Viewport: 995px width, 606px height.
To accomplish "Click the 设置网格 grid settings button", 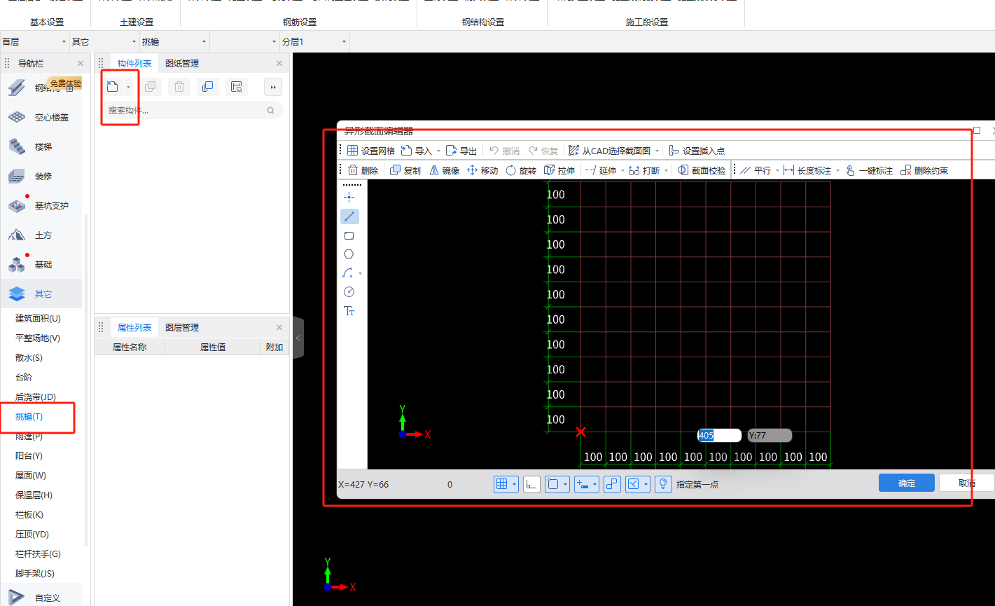I will [x=371, y=151].
